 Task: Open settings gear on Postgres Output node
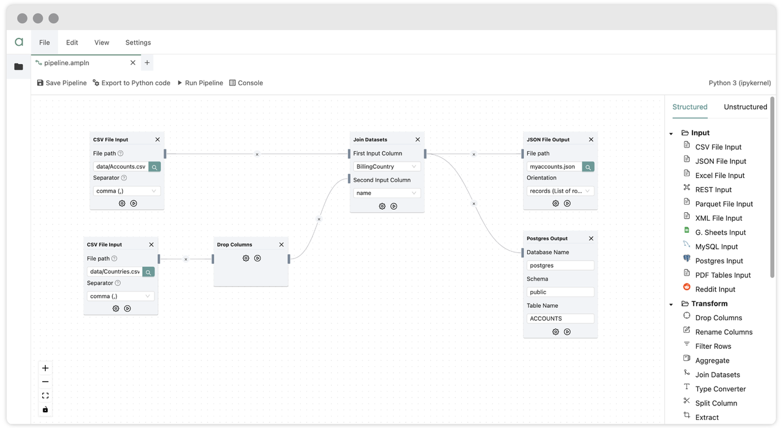555,332
